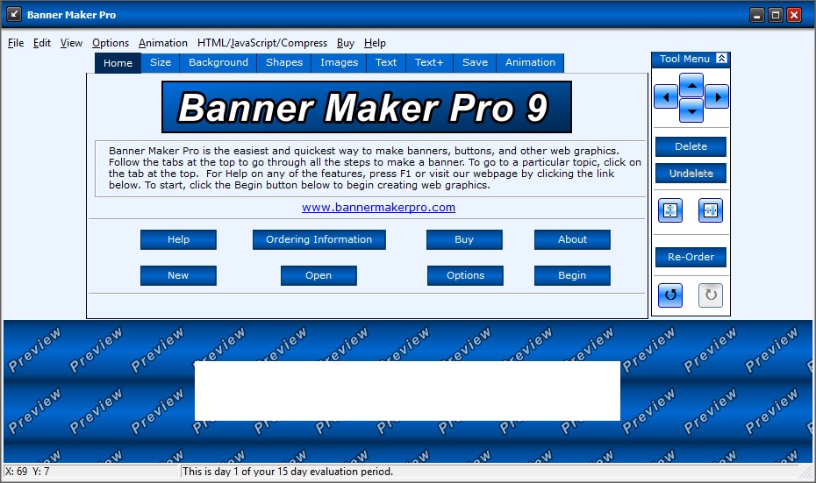This screenshot has width=816, height=483.
Task: Open the Animation menu
Action: pyautogui.click(x=163, y=43)
